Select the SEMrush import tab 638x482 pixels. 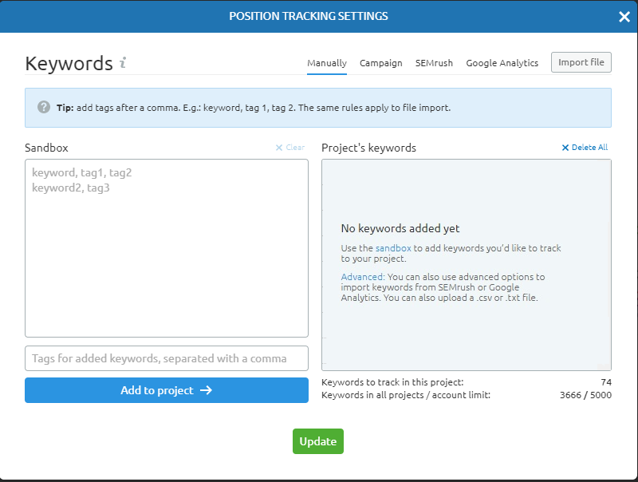434,63
